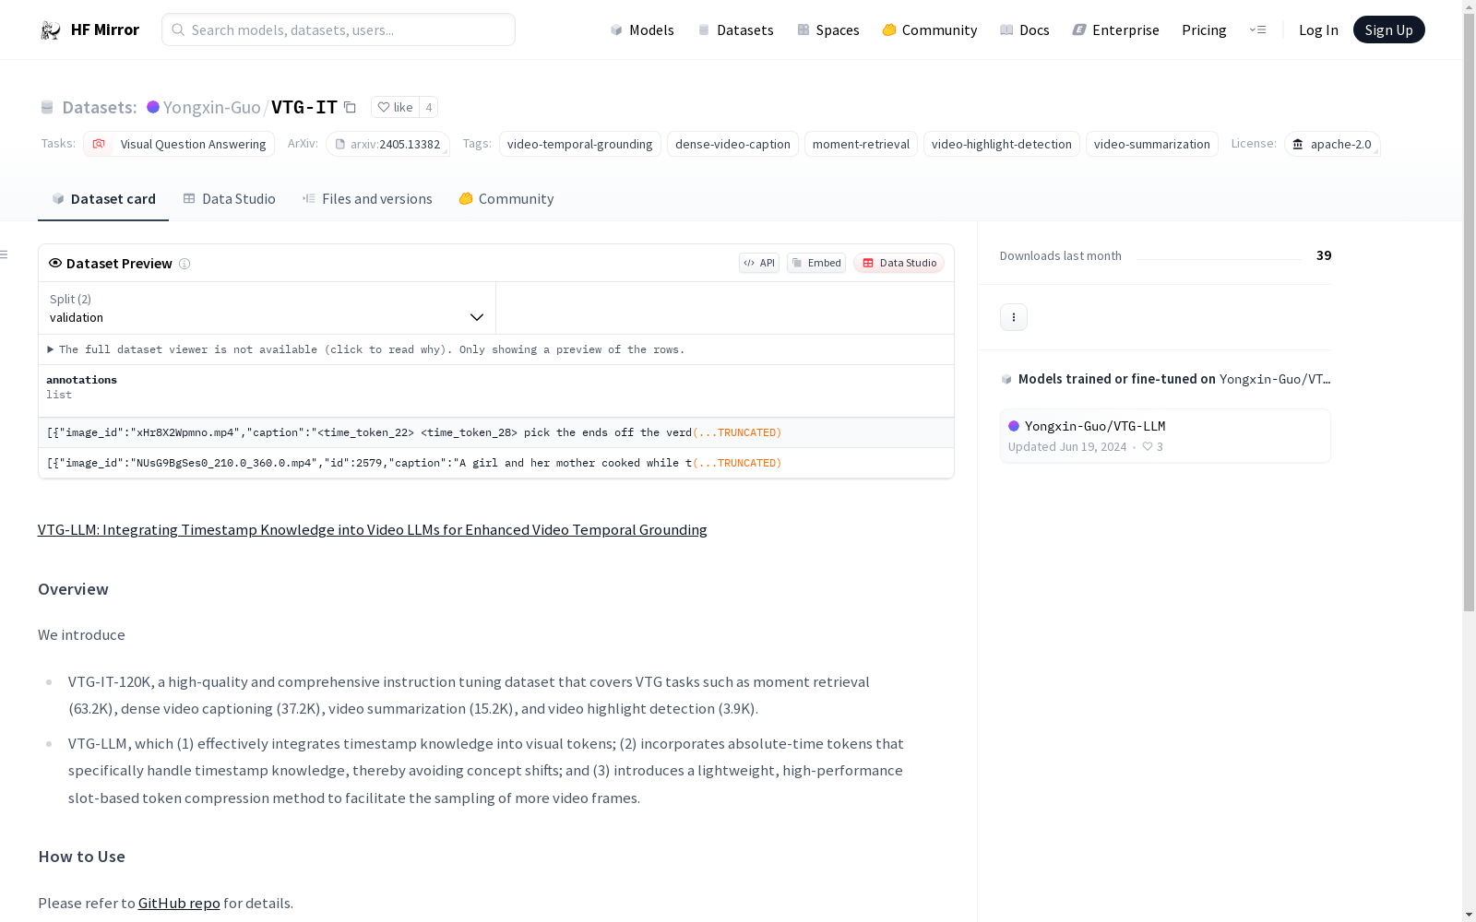Focus the search models and datasets field
This screenshot has width=1476, height=922.
click(x=339, y=30)
